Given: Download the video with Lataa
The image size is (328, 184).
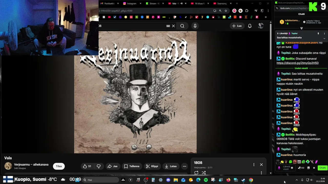Looking at the screenshot, I should (x=171, y=166).
